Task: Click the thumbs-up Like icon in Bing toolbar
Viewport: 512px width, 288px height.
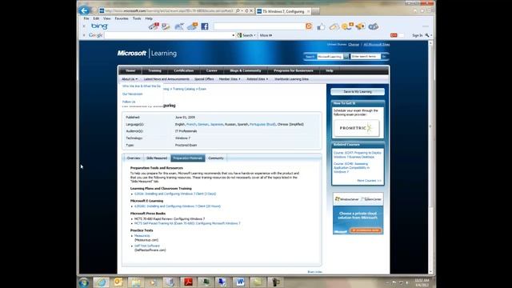Action: click(322, 26)
